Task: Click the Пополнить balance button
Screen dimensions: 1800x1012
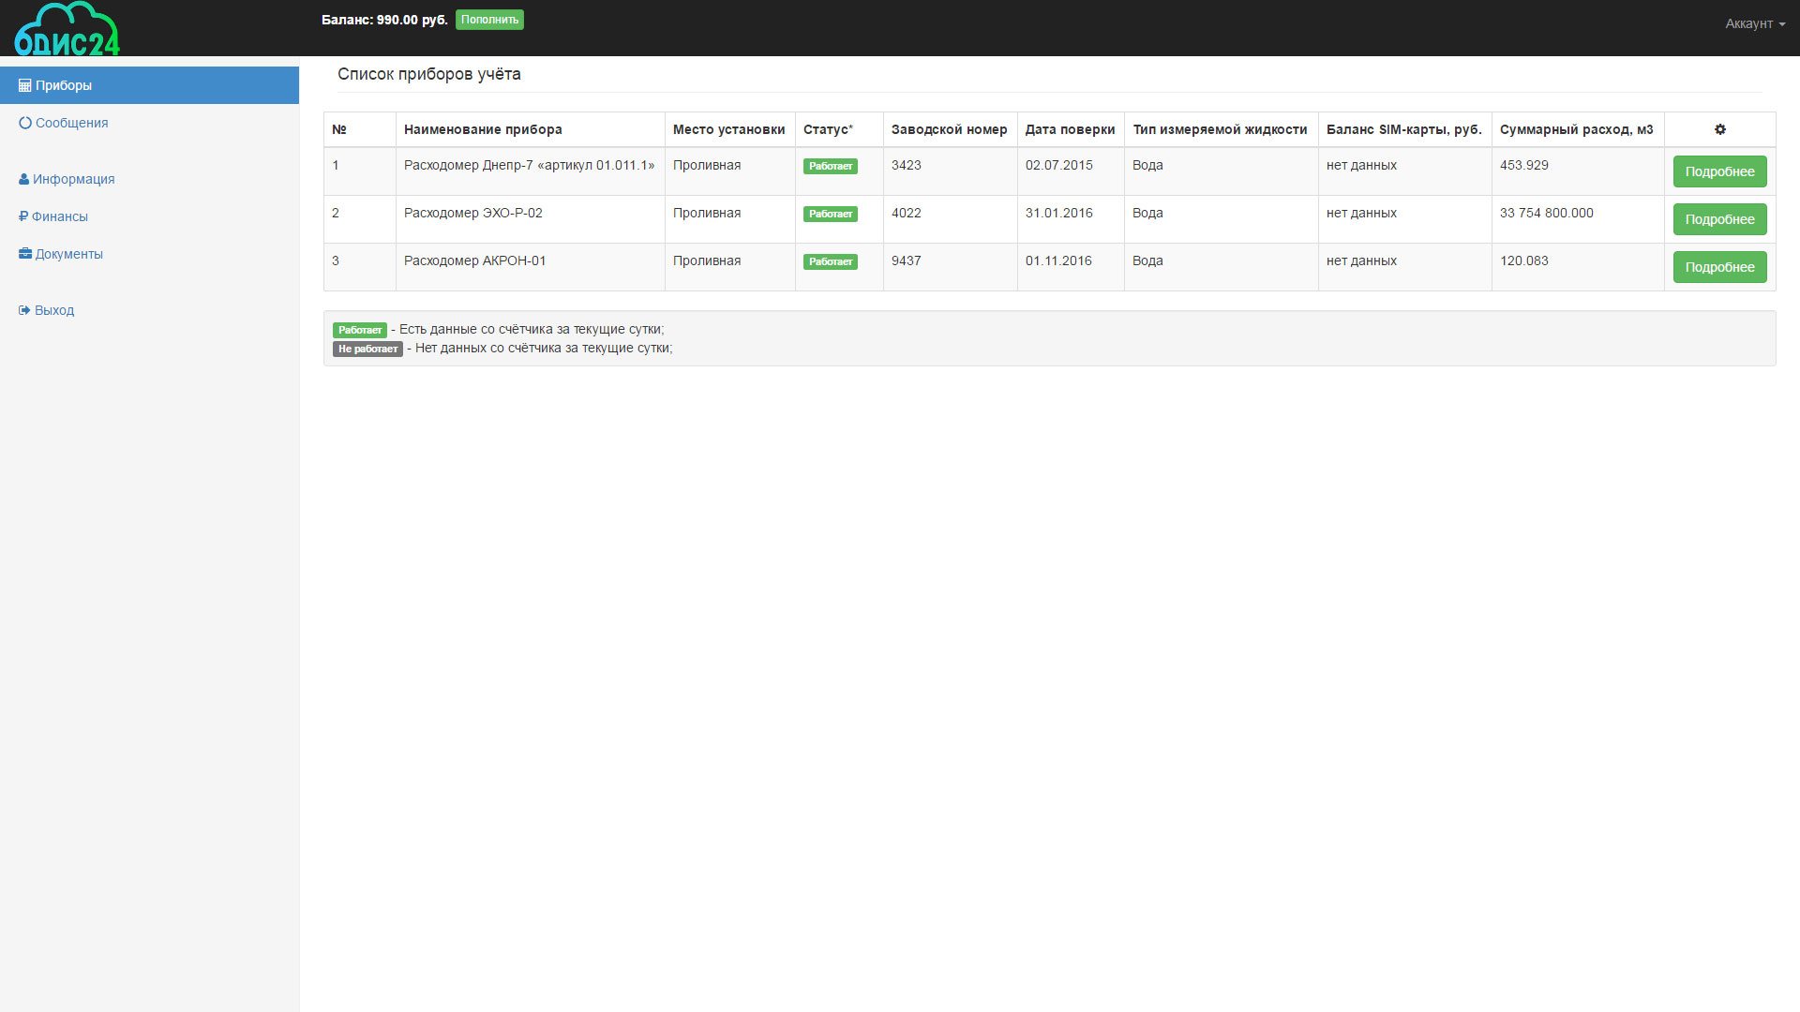Action: point(489,20)
